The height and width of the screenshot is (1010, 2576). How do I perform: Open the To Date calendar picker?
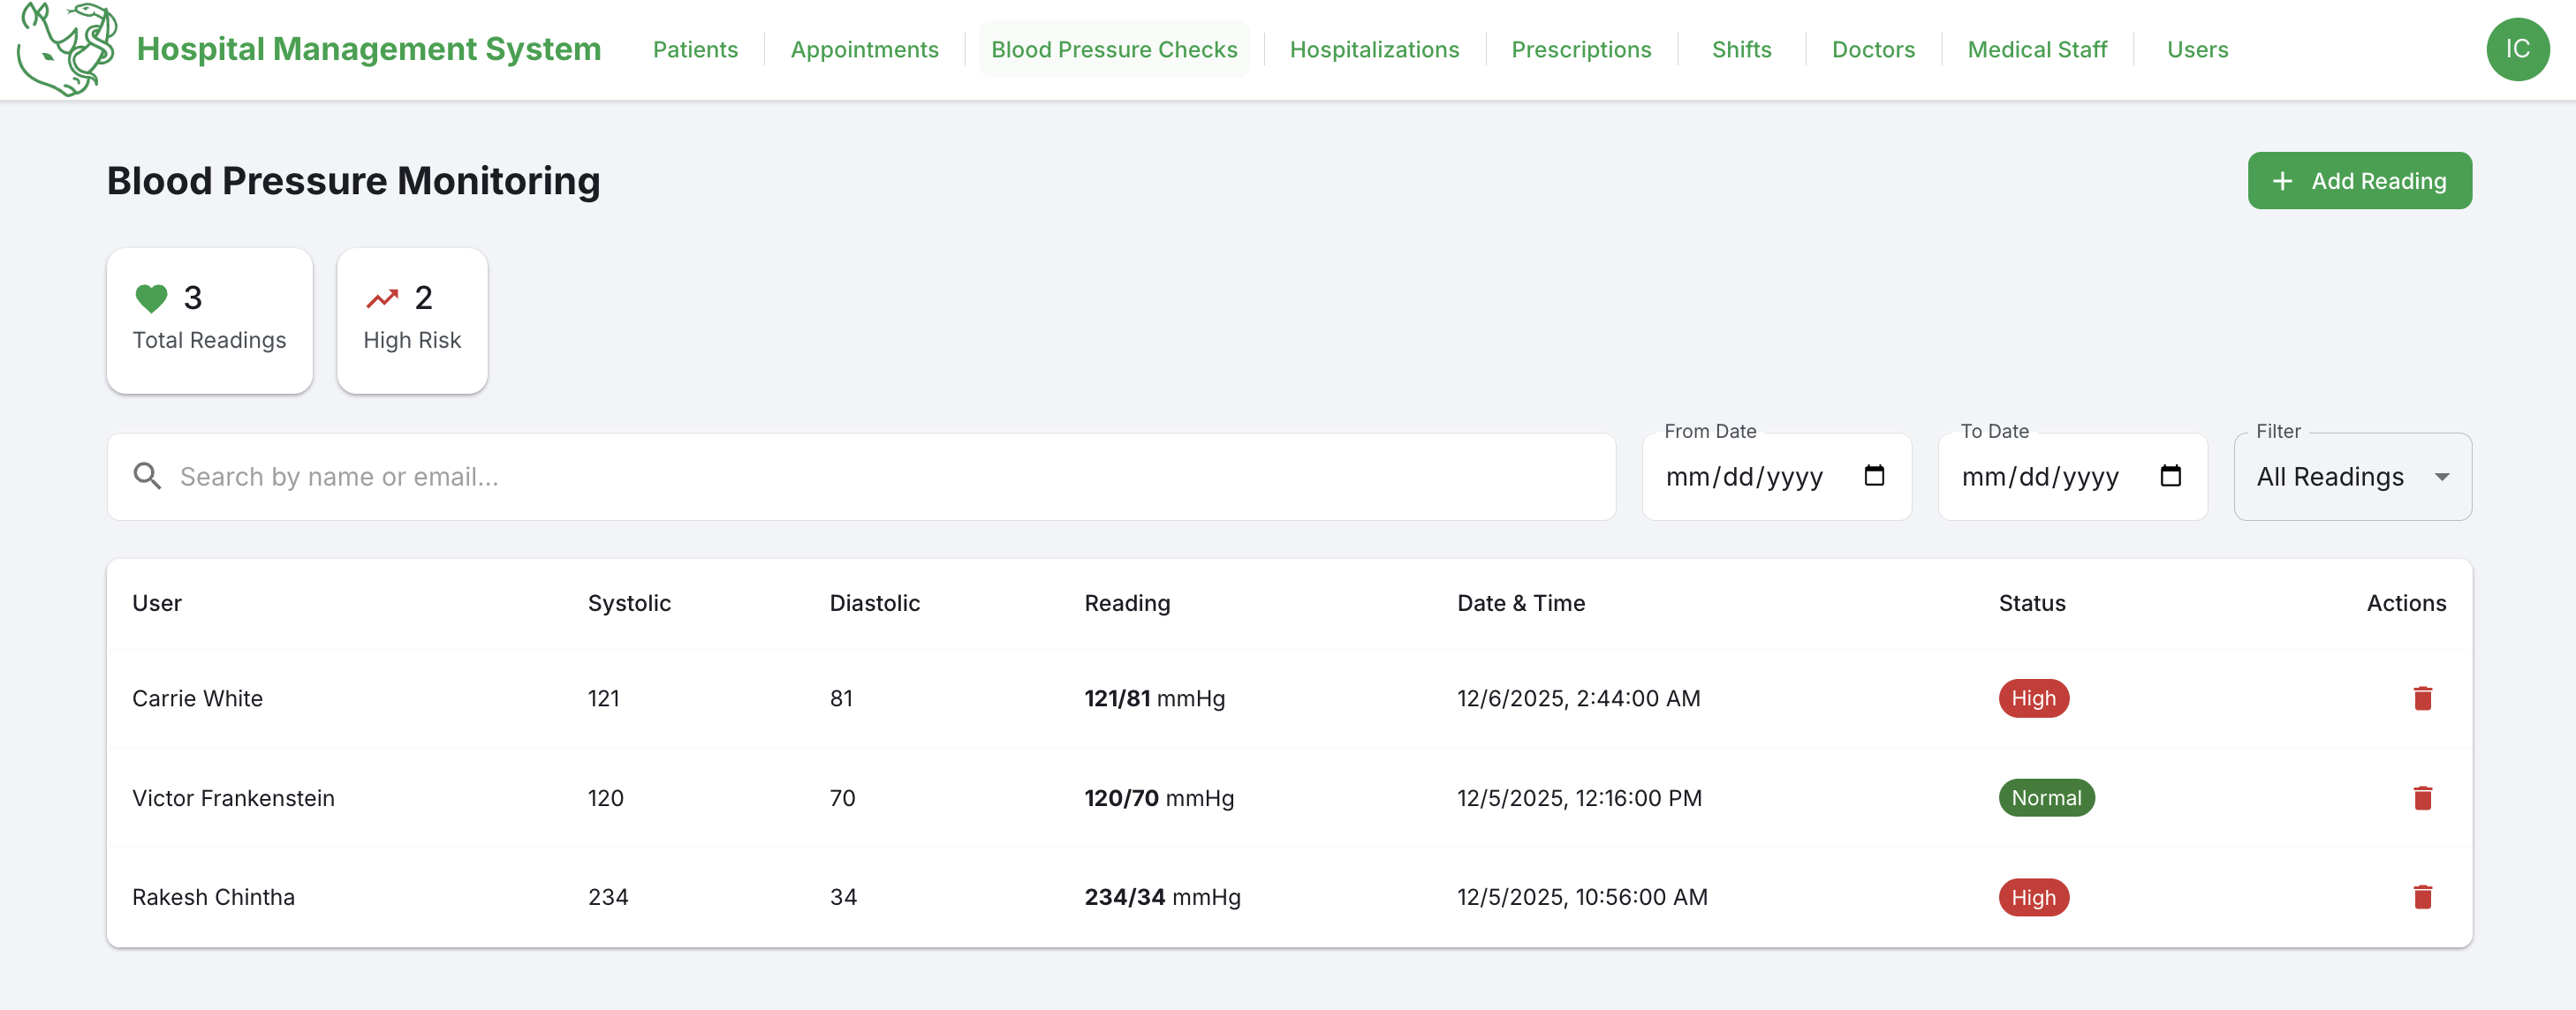(x=2169, y=476)
